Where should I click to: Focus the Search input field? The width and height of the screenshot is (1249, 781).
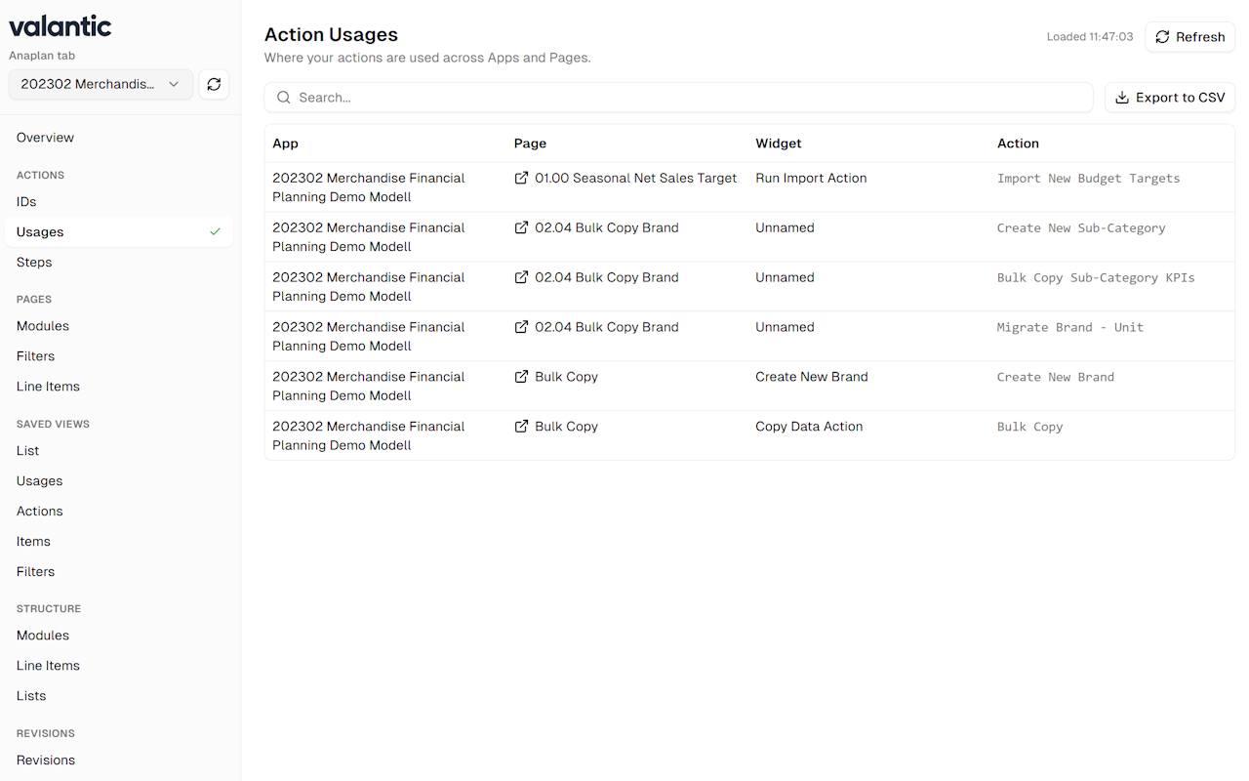pyautogui.click(x=678, y=98)
